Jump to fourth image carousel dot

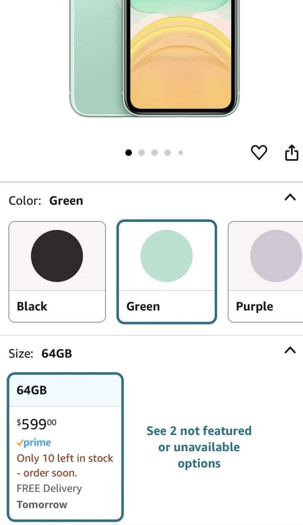point(168,153)
